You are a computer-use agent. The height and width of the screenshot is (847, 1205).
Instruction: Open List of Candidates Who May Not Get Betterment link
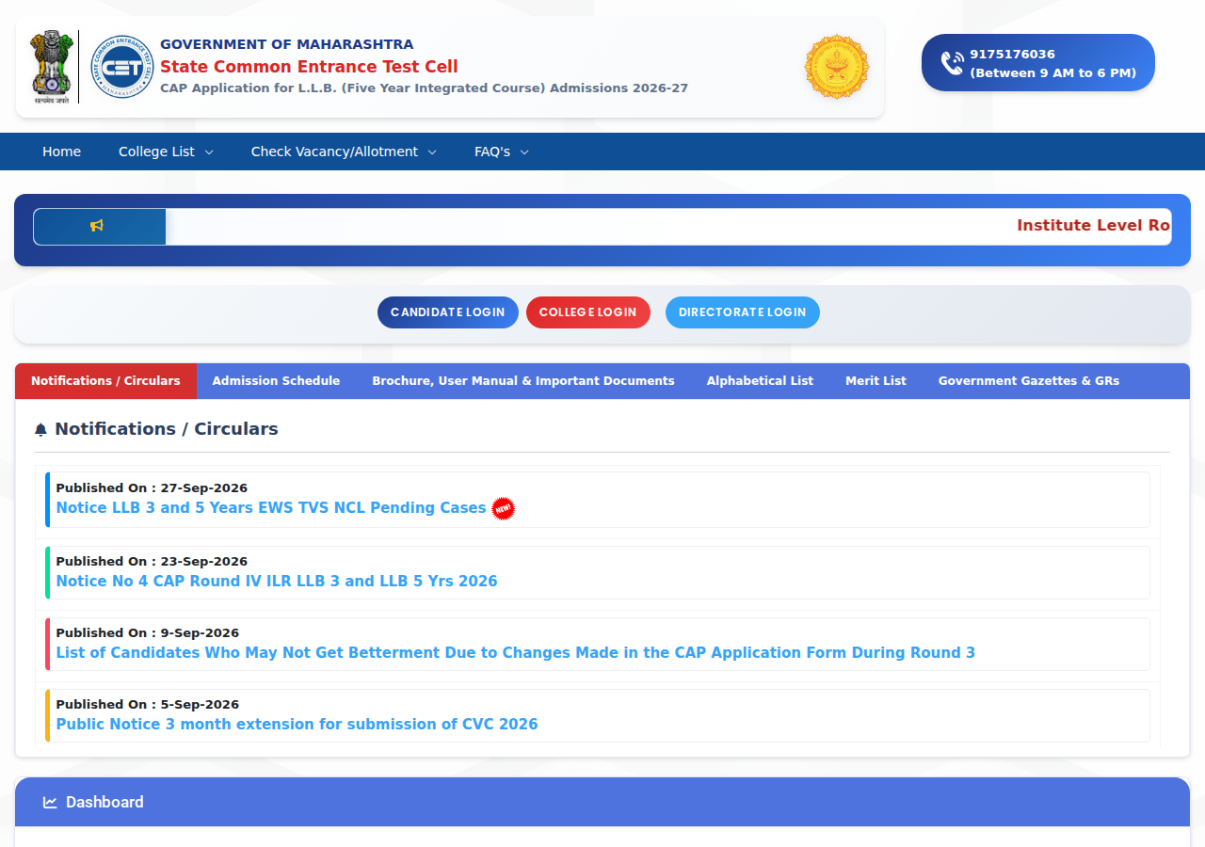tap(516, 653)
